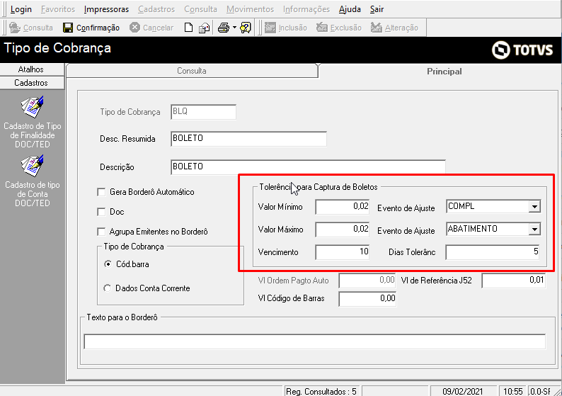Click the Texto para o Borderô field
This screenshot has height=396, width=562.
coord(314,342)
